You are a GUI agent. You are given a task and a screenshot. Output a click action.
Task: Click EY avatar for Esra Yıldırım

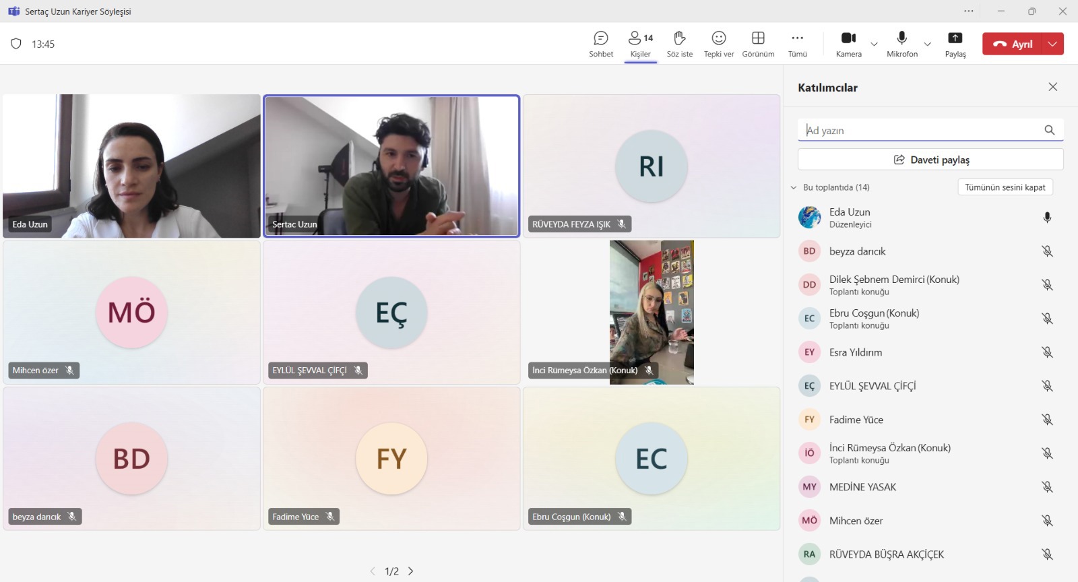point(809,352)
